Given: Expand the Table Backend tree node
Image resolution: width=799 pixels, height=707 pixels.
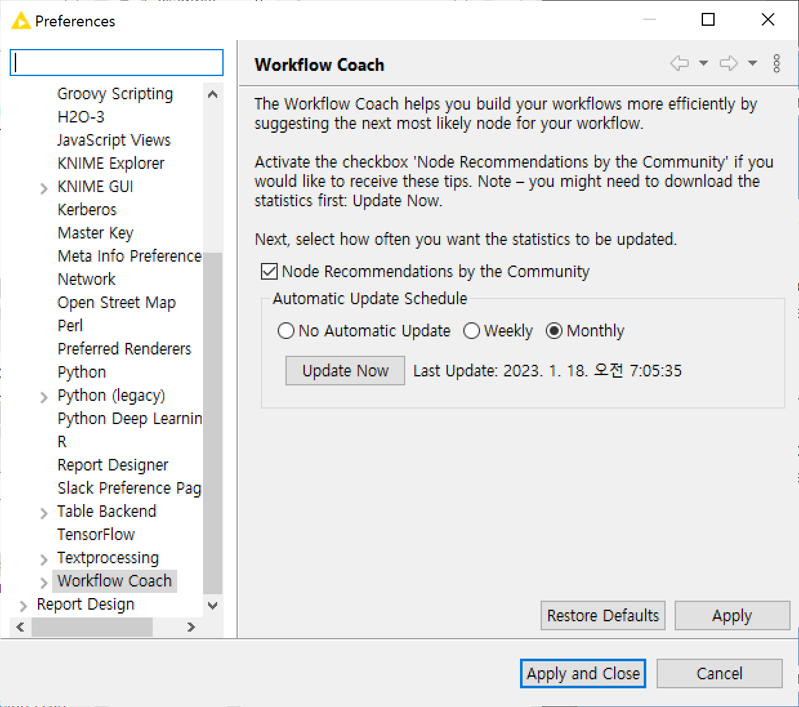Looking at the screenshot, I should pos(43,513).
